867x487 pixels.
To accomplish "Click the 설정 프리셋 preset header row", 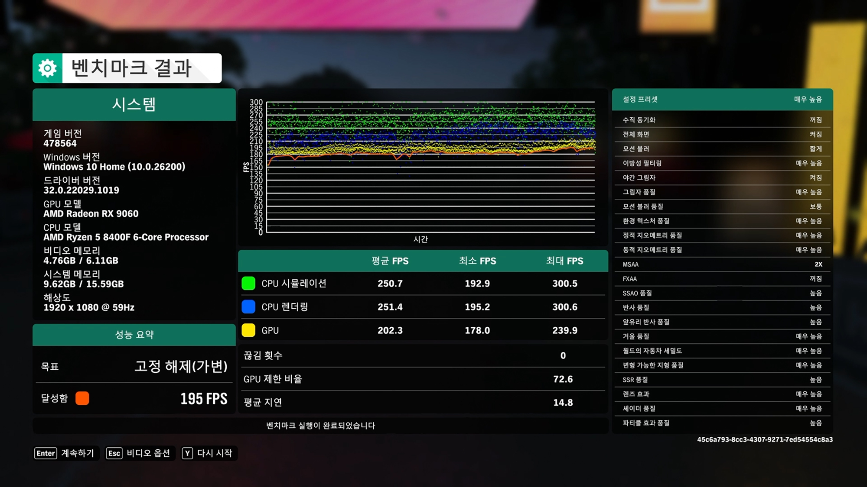I will [722, 100].
